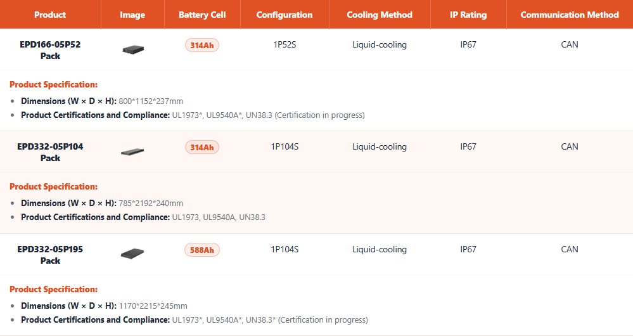Click the second Product Specification heading
The width and height of the screenshot is (633, 336).
pyautogui.click(x=54, y=186)
